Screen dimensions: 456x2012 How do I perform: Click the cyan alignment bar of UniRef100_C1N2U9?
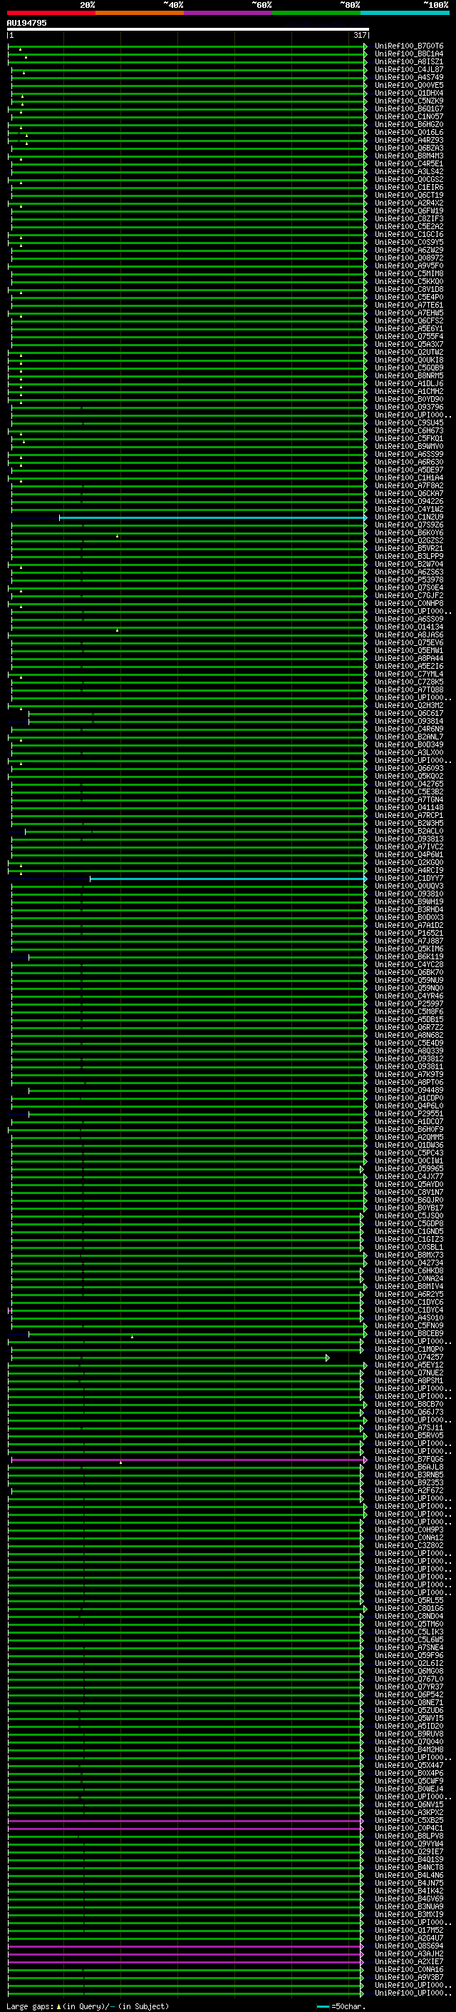click(x=213, y=518)
